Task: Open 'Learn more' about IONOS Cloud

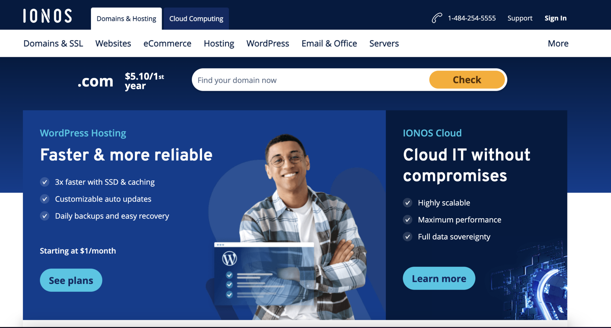Action: click(x=439, y=278)
